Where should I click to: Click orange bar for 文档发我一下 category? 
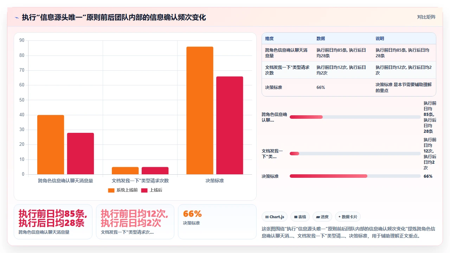125,170
